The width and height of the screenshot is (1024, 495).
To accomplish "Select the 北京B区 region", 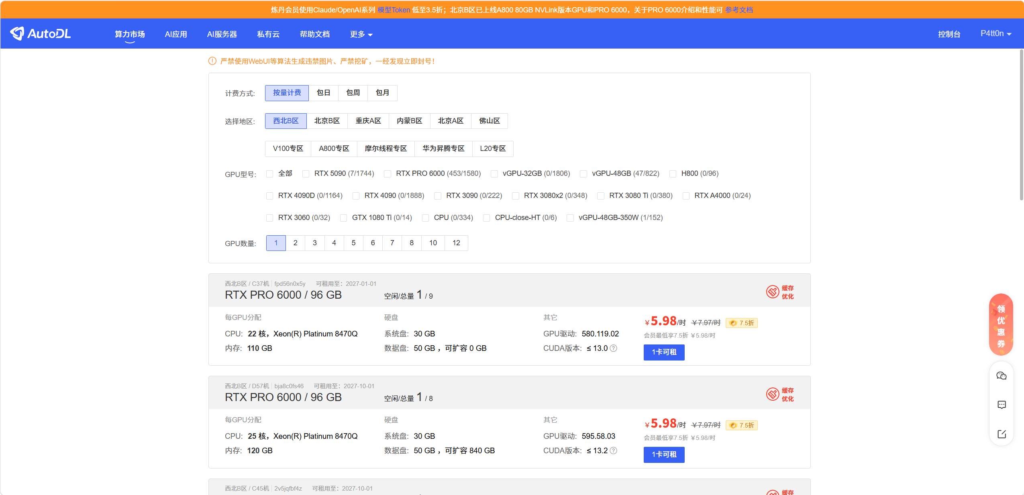I will (x=327, y=121).
